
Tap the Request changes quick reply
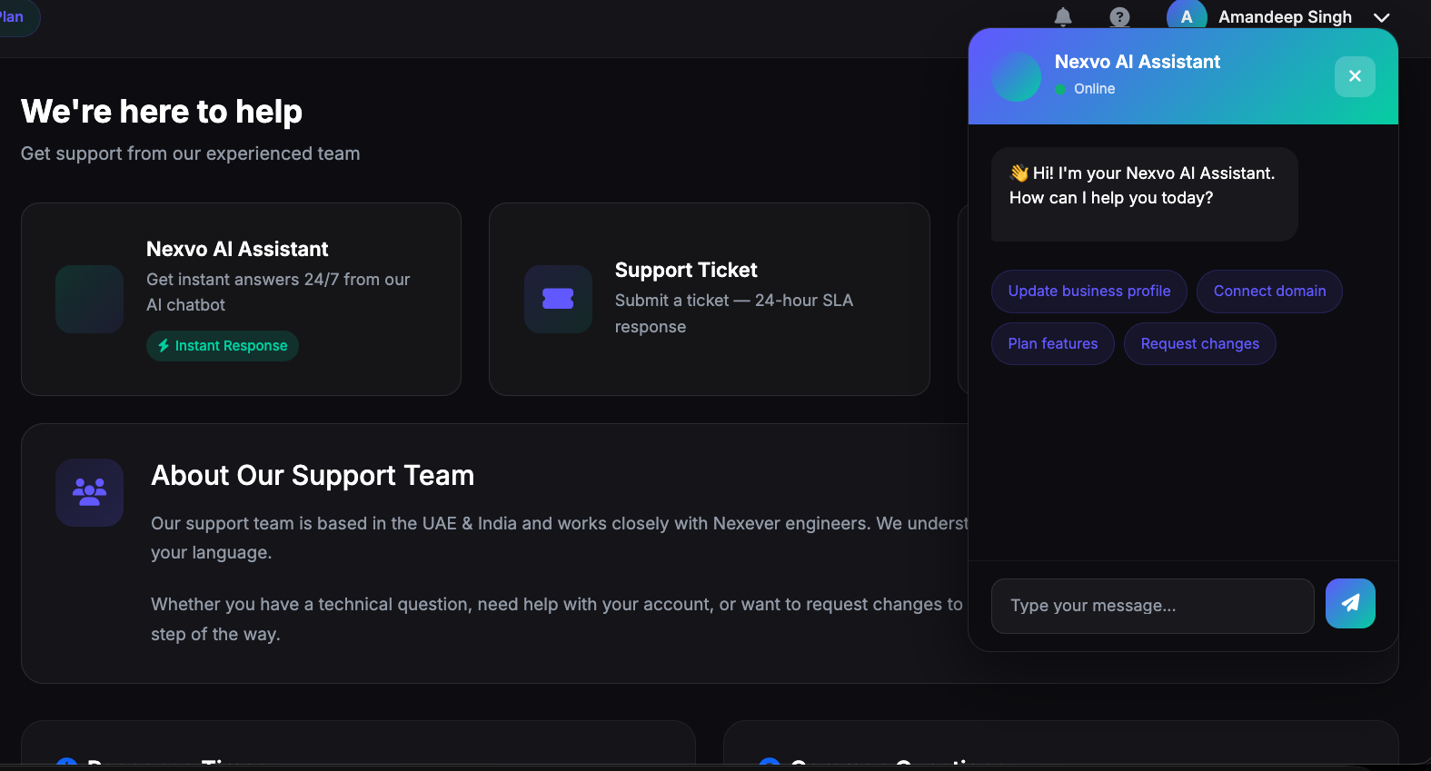(x=1199, y=344)
